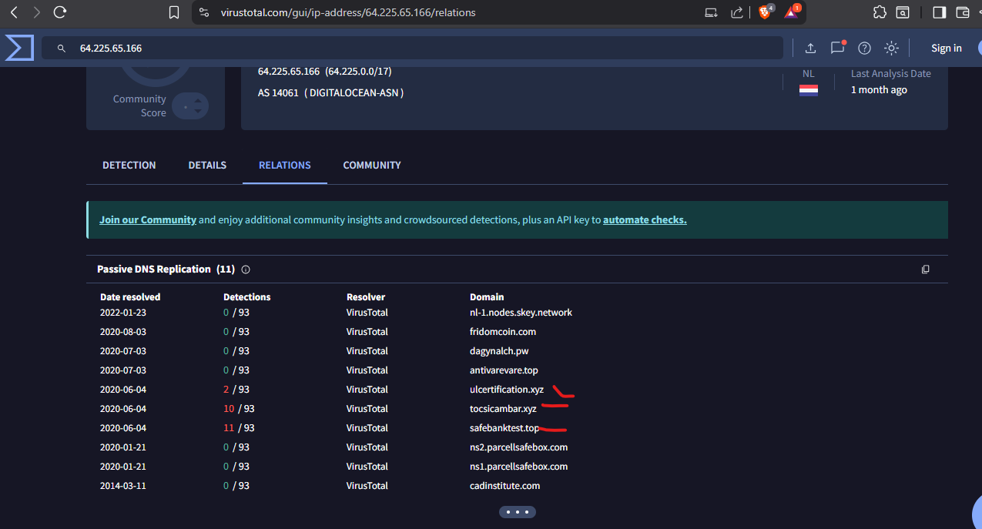Follow the 'Join our Community' link
Viewport: 982px width, 529px height.
148,219
